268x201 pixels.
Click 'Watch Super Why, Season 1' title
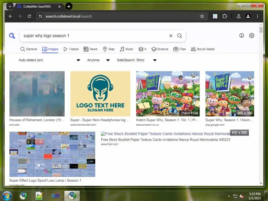point(167,120)
